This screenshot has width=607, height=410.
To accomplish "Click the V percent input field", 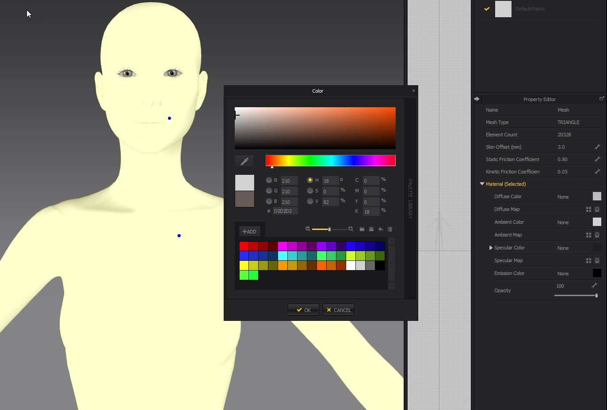I will tap(330, 202).
